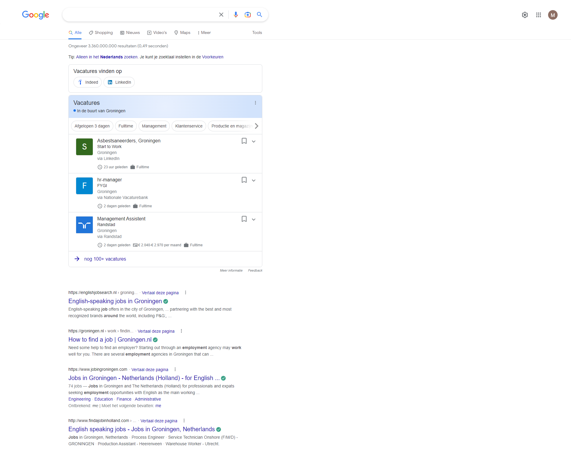Open the Indeed vacancy button

point(87,82)
